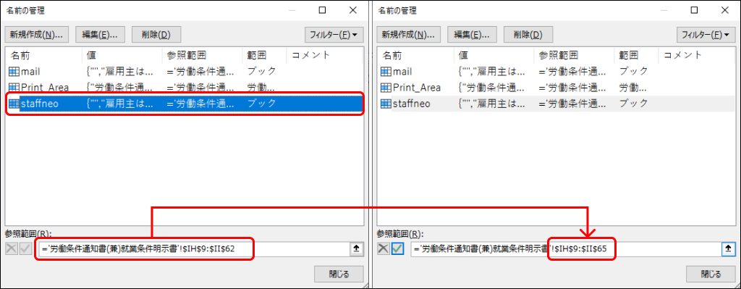Cancel reference edit X in right dialog
Viewport: 741px width, 289px height.
(x=384, y=248)
